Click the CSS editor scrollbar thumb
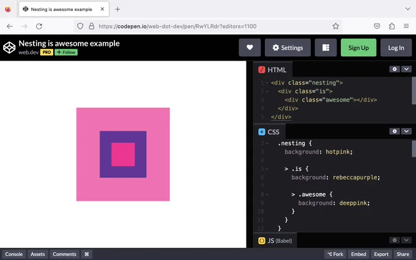The image size is (416, 260). click(414, 149)
